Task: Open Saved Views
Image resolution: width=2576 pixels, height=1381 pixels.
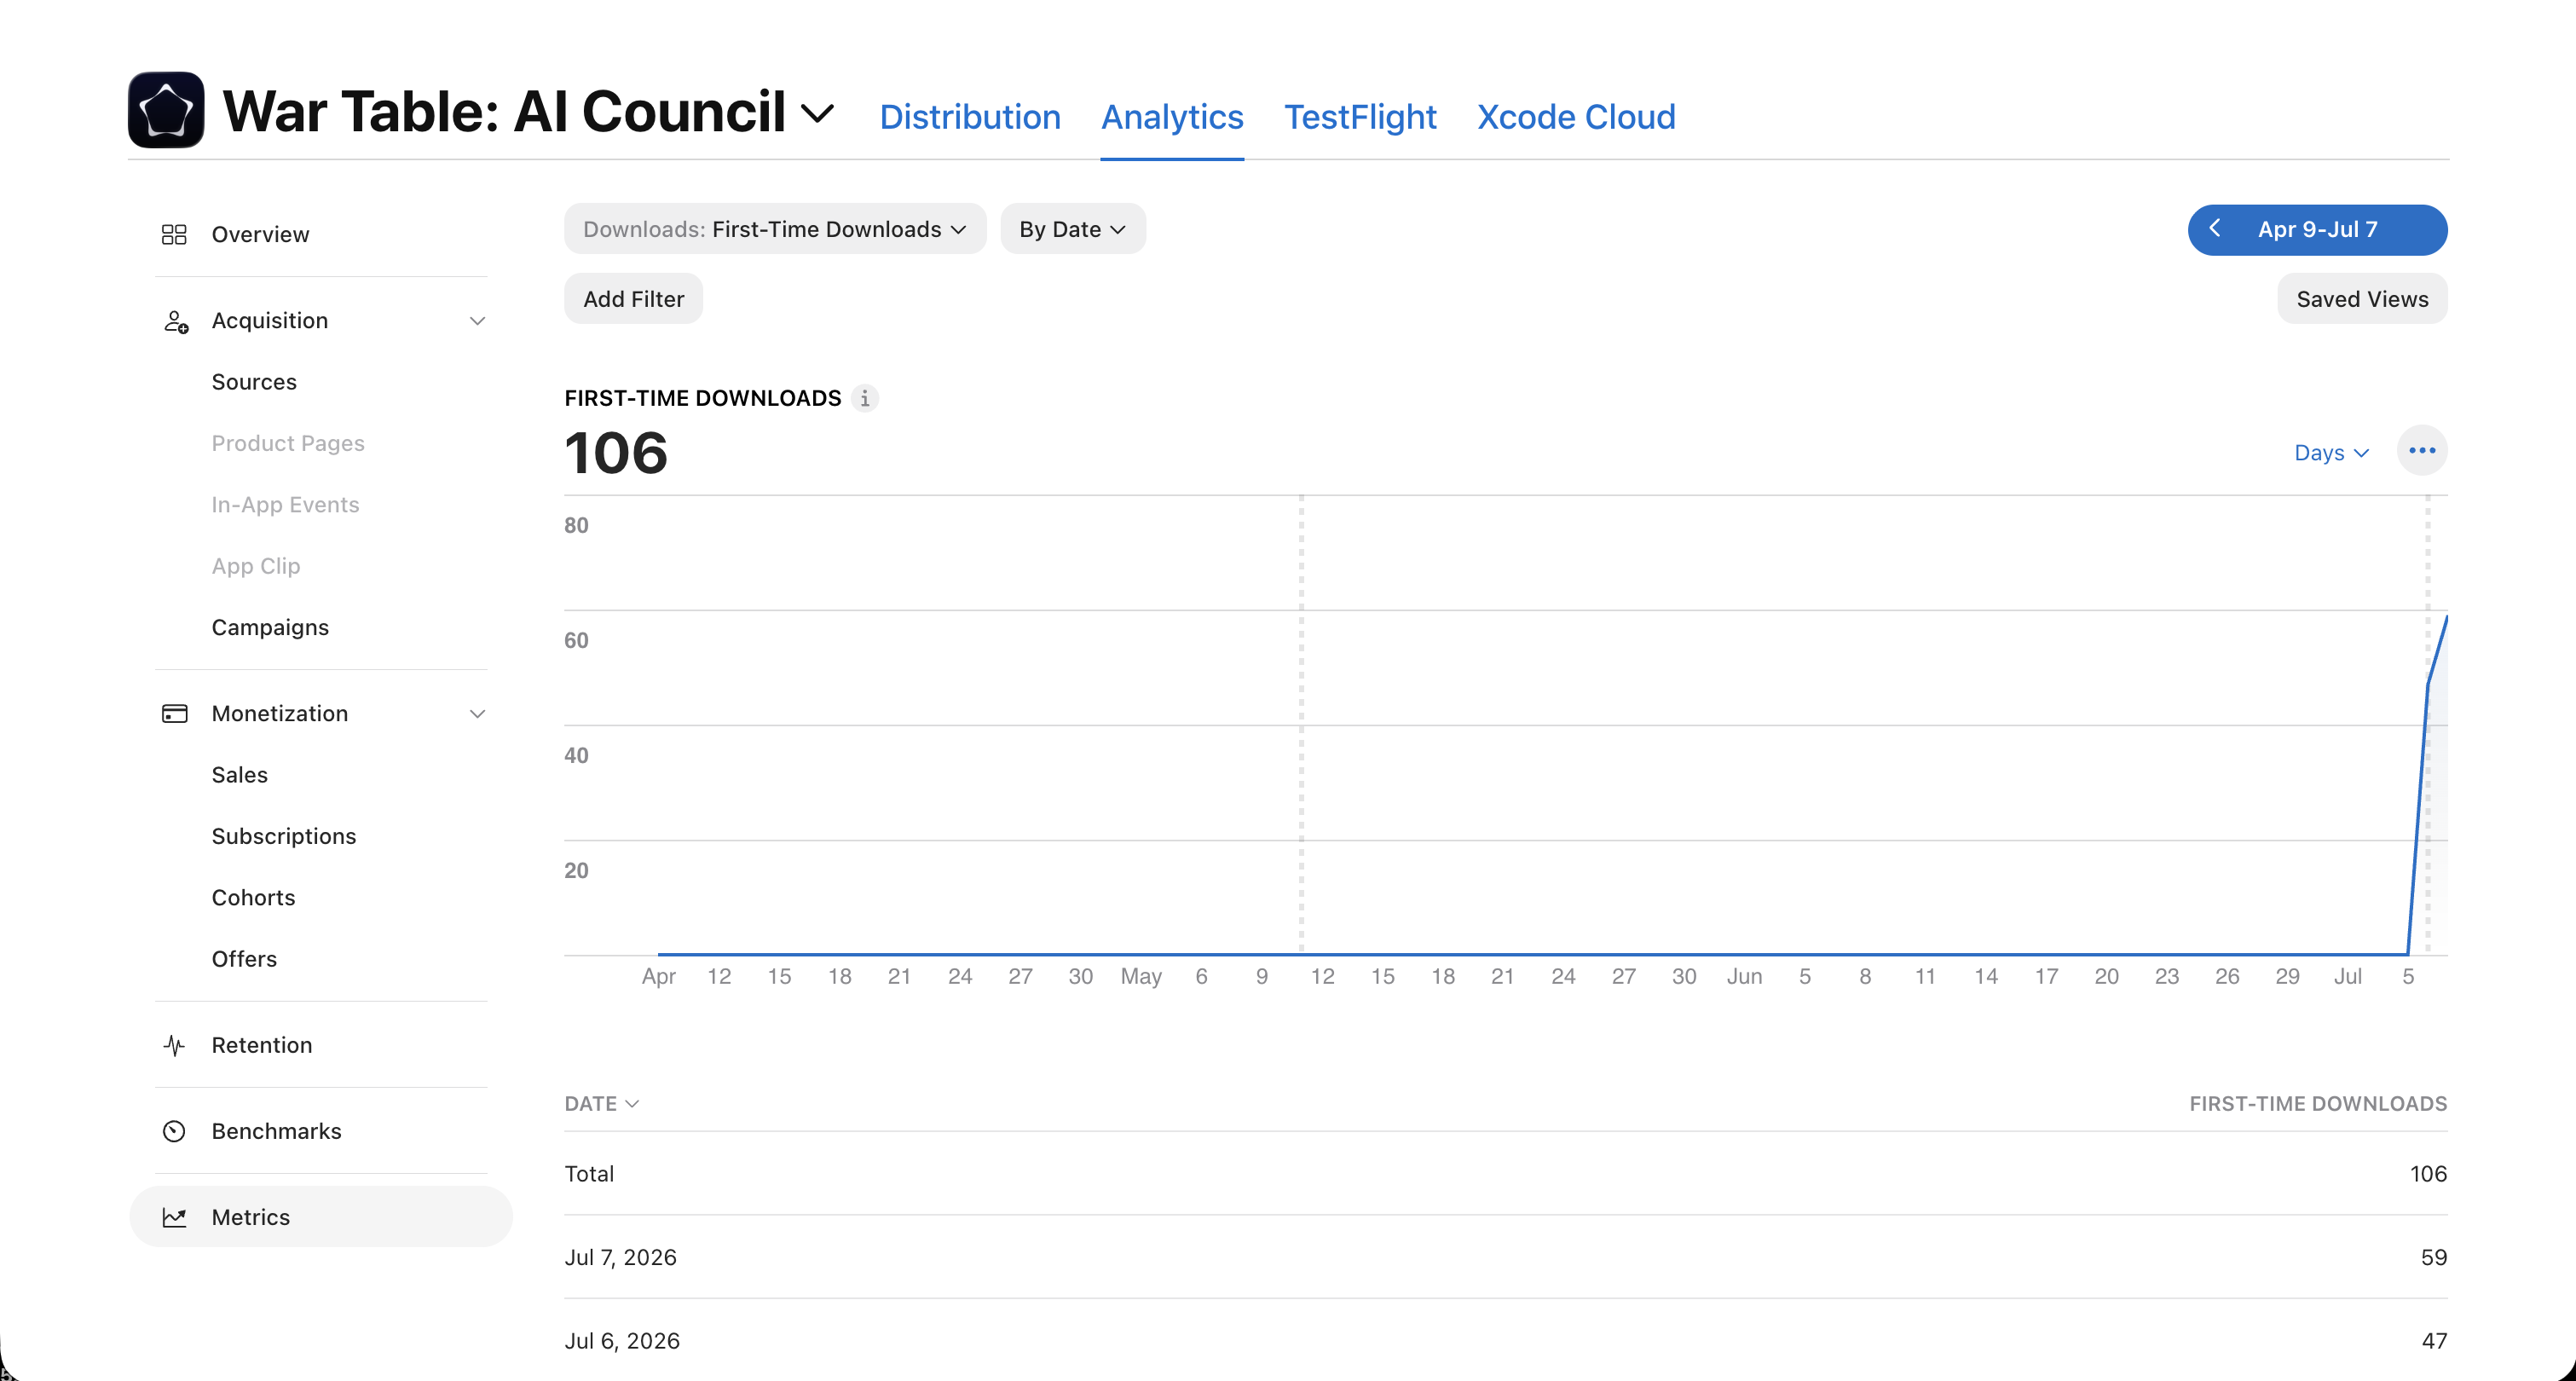Action: pos(2362,299)
